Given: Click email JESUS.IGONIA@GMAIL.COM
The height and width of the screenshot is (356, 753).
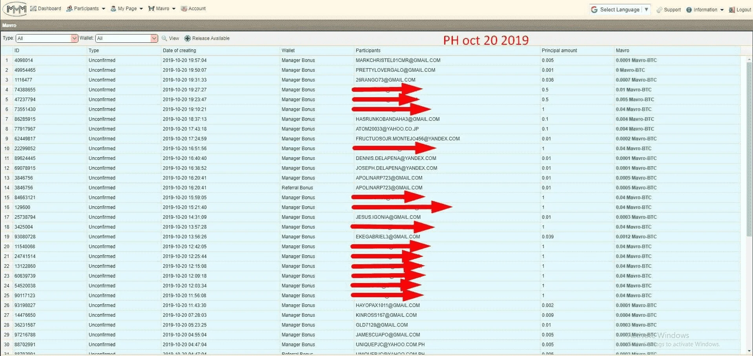Looking at the screenshot, I should (388, 217).
